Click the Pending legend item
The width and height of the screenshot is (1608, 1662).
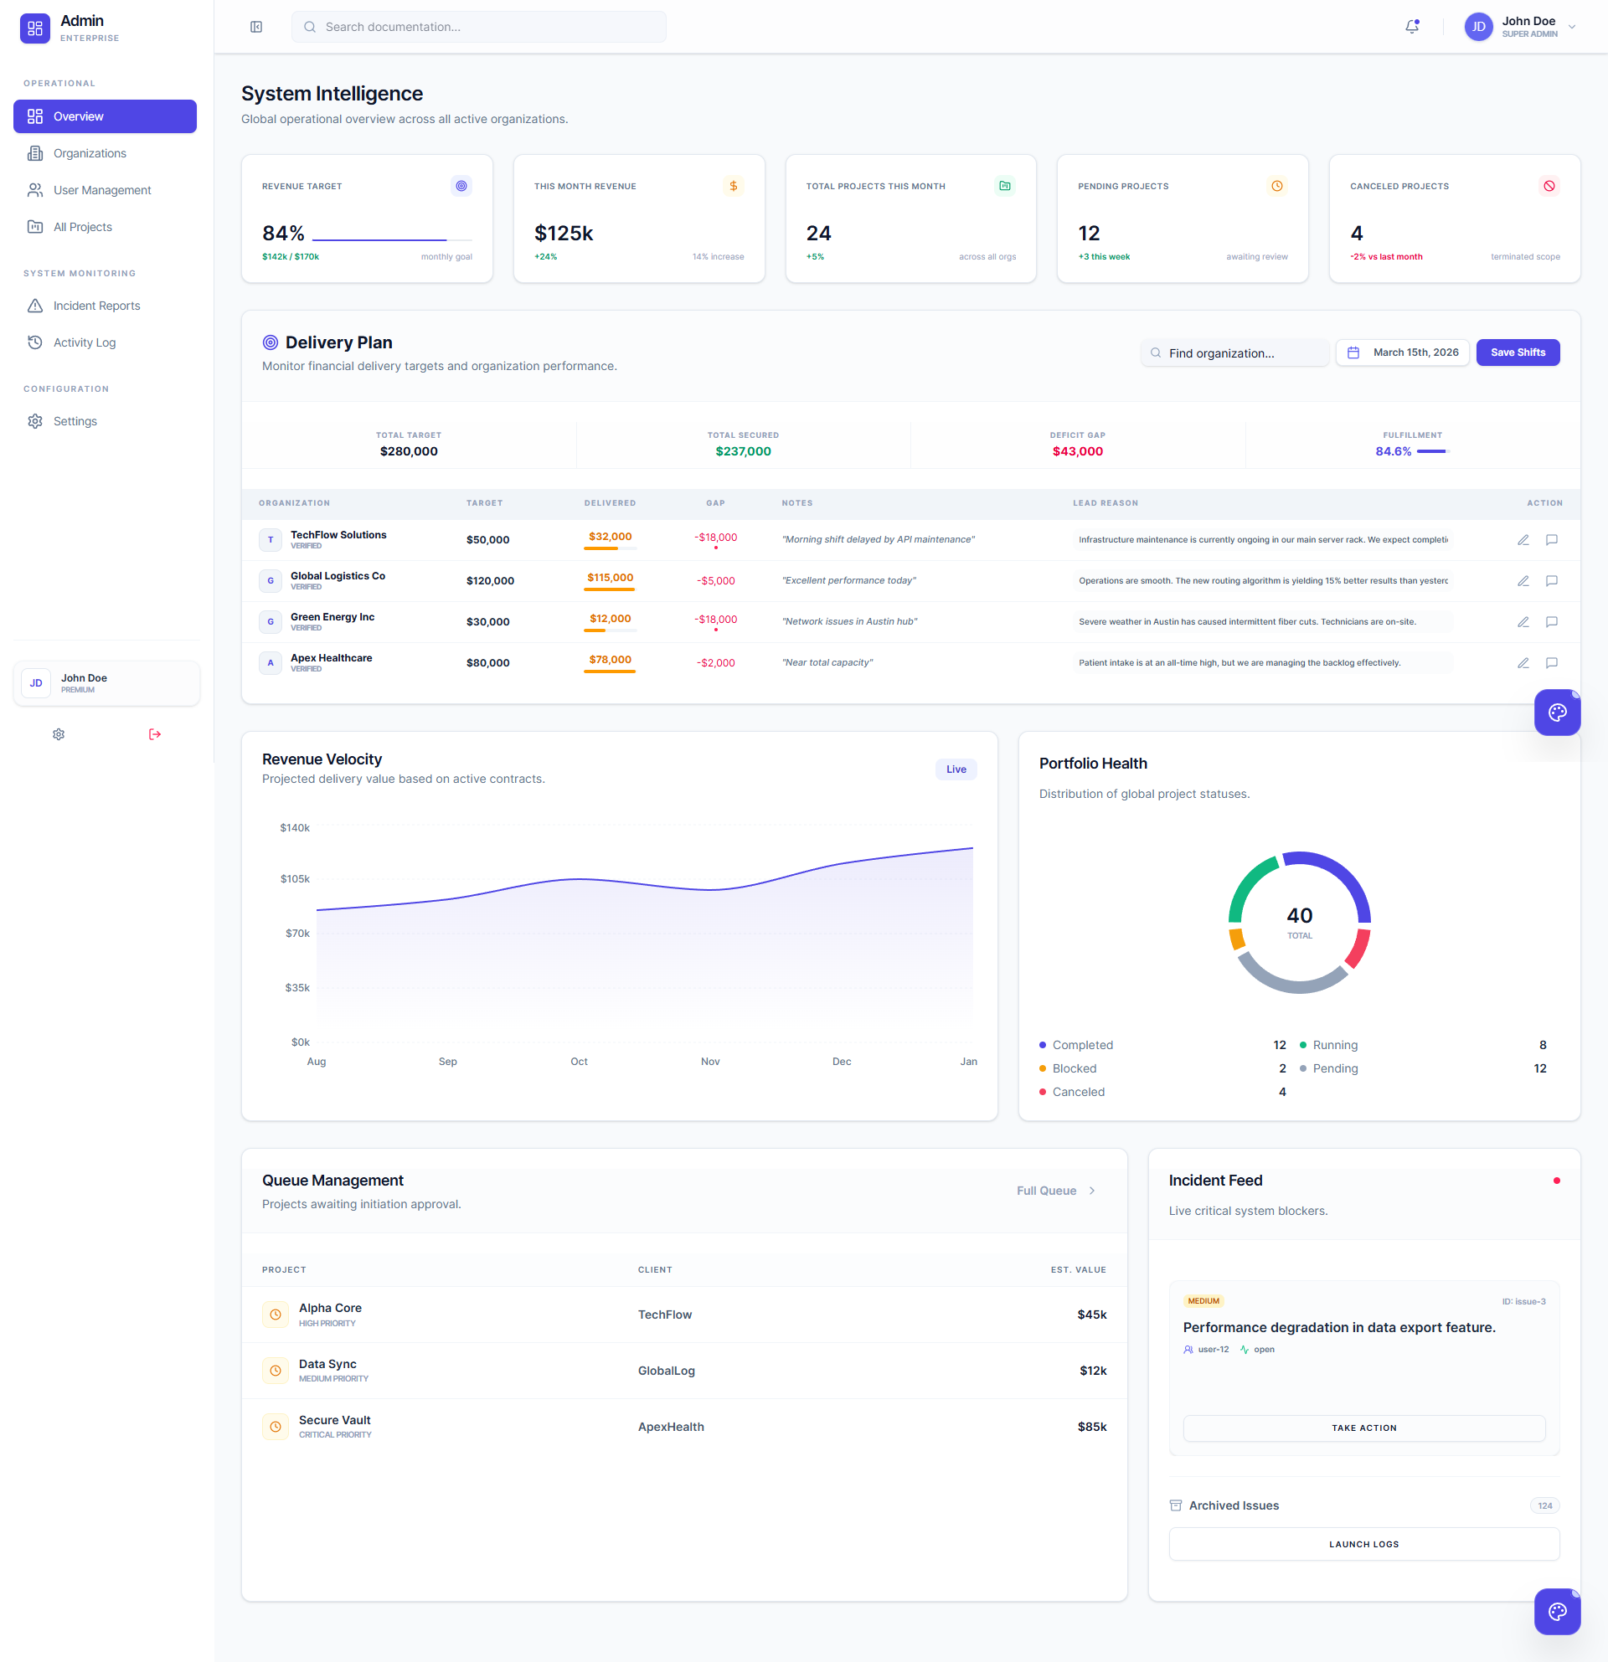tap(1423, 1069)
